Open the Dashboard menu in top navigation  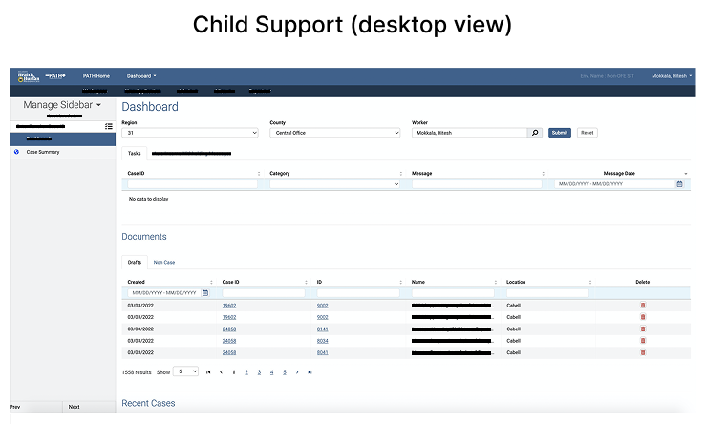[141, 75]
